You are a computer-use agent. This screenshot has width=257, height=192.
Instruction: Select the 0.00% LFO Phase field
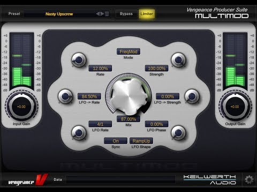tap(156, 124)
